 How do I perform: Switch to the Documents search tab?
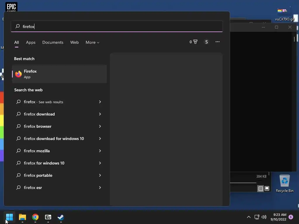coord(53,42)
